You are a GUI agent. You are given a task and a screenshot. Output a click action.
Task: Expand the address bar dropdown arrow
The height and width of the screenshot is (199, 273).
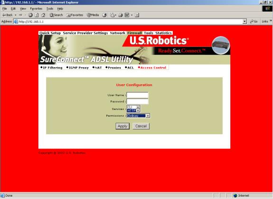(245, 21)
